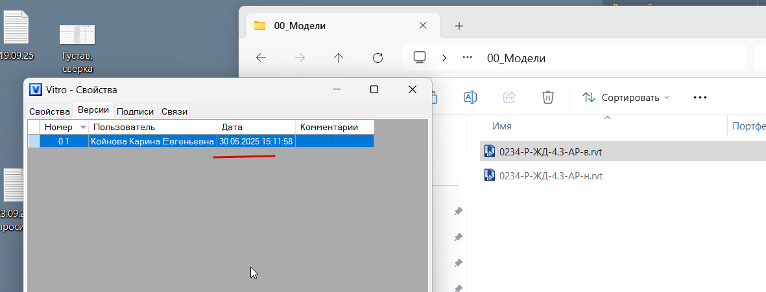The height and width of the screenshot is (292, 766).
Task: Select file 0234-Р-ЖД-4.3-АР-н.rvt
Action: tap(551, 175)
